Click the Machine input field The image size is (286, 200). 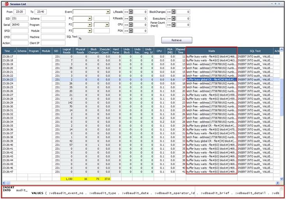[53, 37]
